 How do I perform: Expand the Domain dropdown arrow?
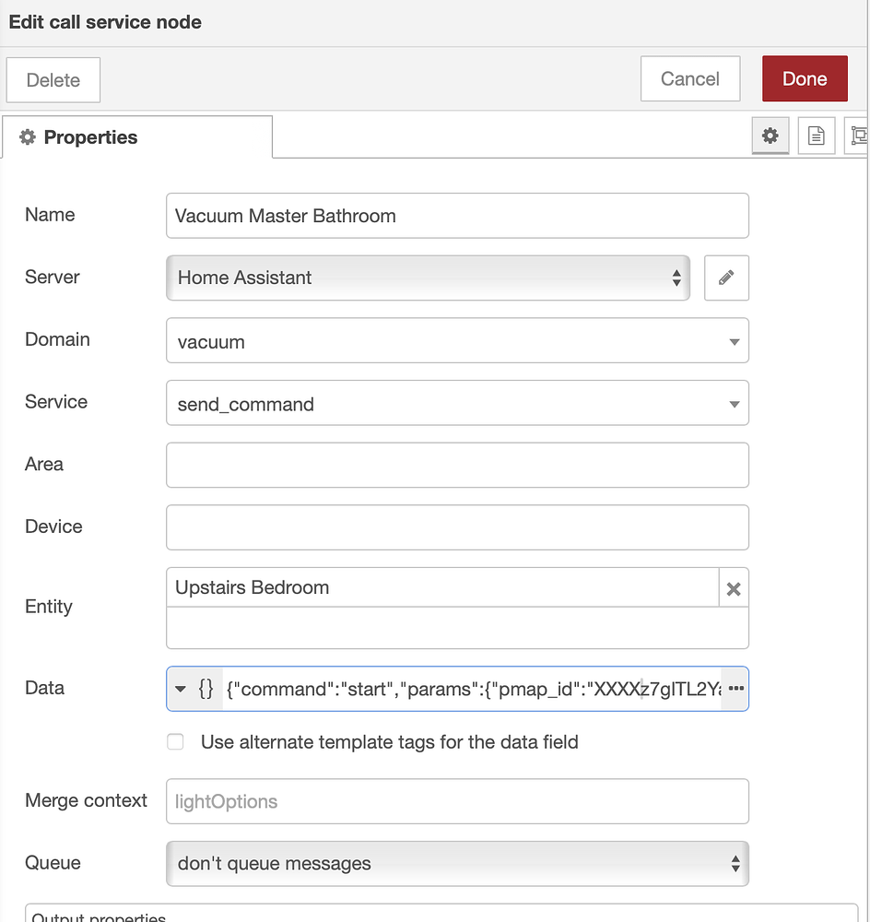coord(735,342)
